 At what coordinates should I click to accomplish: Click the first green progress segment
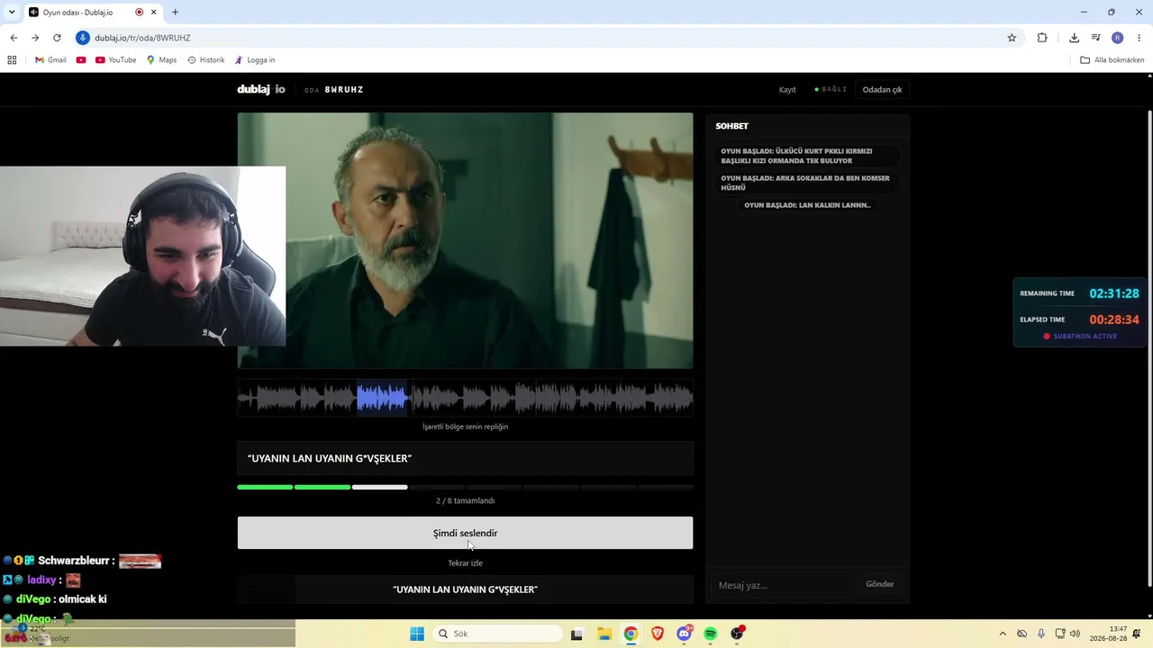[265, 487]
